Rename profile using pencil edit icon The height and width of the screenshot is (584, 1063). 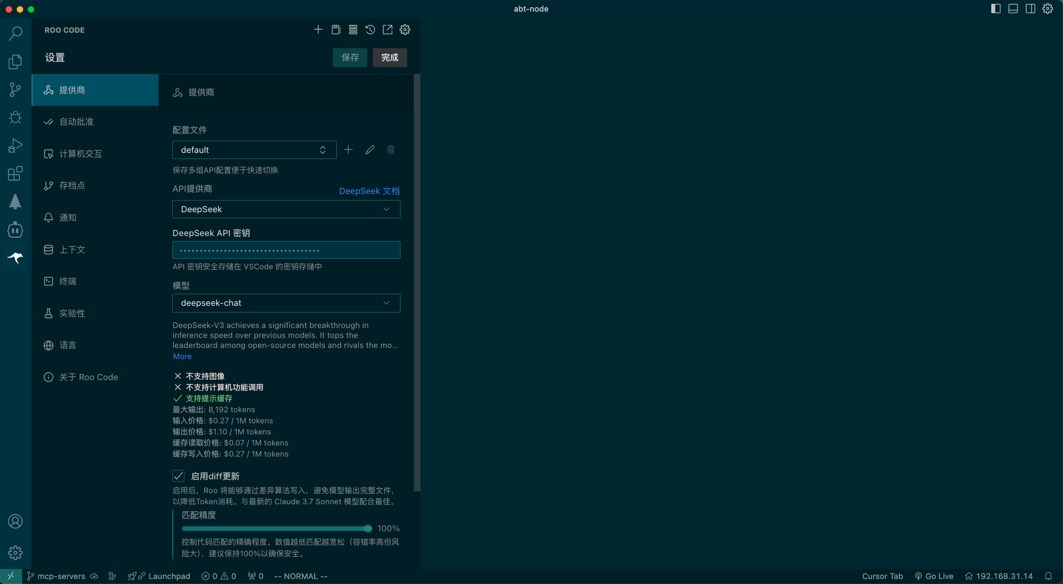(369, 150)
